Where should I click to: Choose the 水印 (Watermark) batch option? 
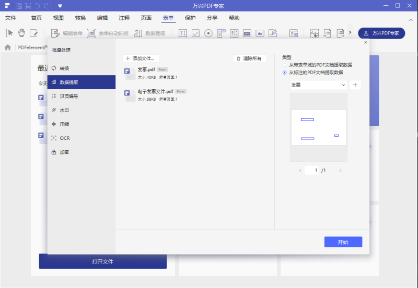tap(64, 110)
